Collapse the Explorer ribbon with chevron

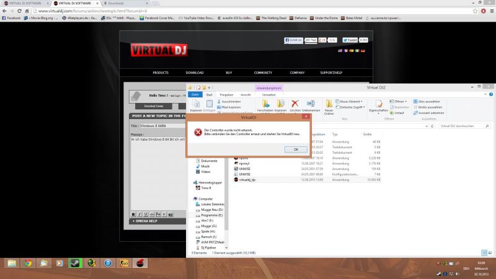pyautogui.click(x=485, y=94)
